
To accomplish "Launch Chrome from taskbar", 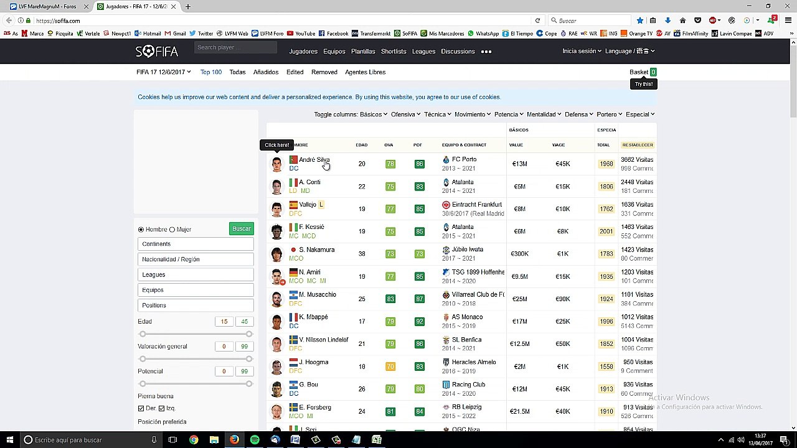I will (x=194, y=440).
